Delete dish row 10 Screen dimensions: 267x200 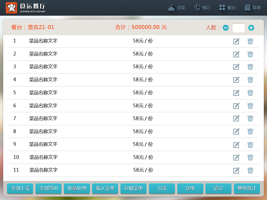coord(250,158)
